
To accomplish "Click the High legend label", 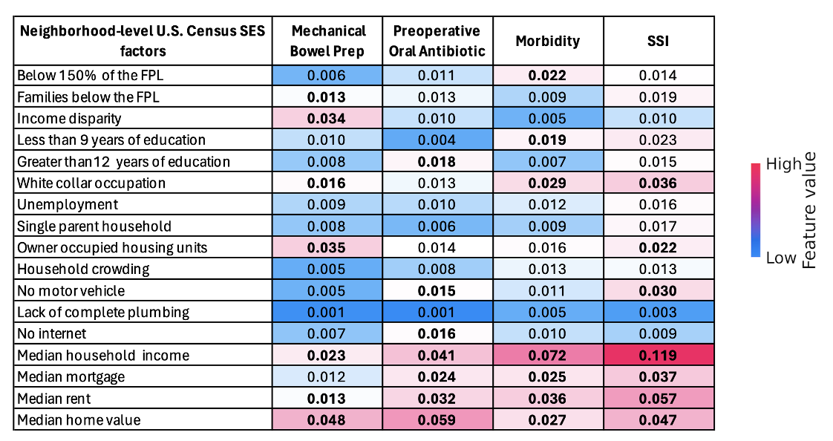I will click(783, 165).
